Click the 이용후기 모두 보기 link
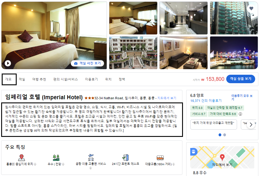 [x=242, y=97]
